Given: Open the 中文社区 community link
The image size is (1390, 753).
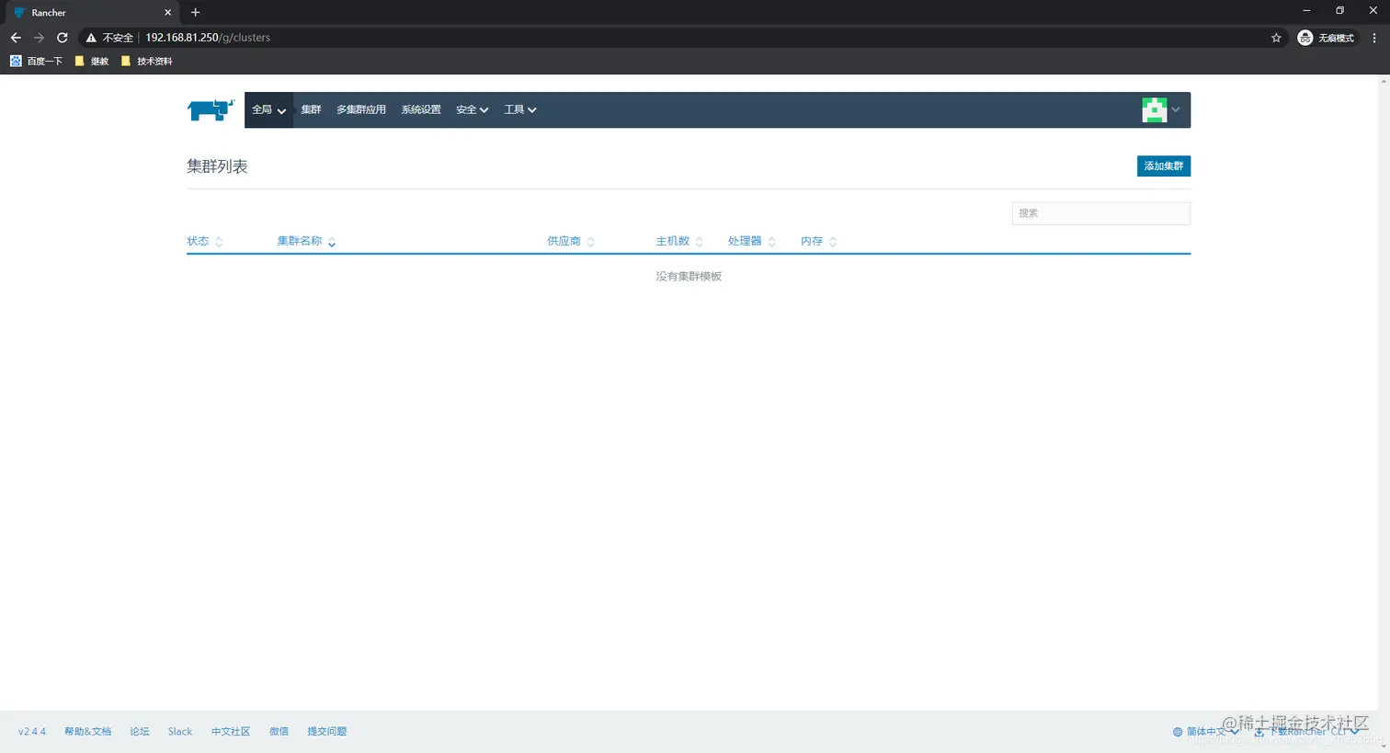Looking at the screenshot, I should point(231,732).
